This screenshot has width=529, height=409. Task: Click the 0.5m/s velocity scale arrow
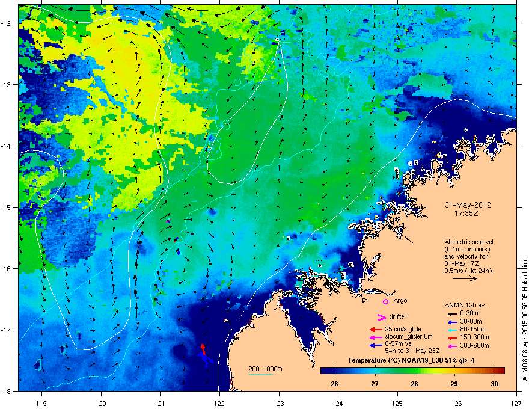point(465,278)
